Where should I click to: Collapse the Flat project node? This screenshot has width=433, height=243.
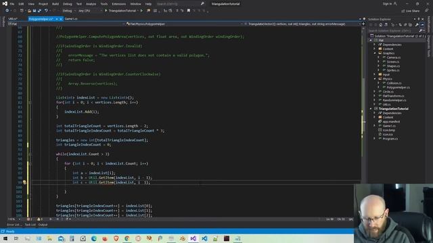pos(371,40)
